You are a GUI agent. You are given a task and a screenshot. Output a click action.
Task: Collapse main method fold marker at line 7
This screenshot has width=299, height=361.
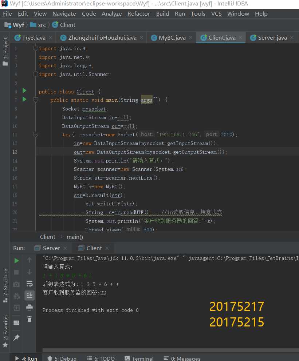pyautogui.click(x=36, y=100)
